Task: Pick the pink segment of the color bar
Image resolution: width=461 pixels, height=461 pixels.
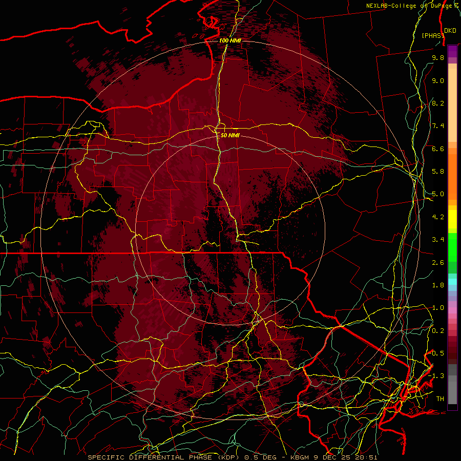Action: point(452,309)
